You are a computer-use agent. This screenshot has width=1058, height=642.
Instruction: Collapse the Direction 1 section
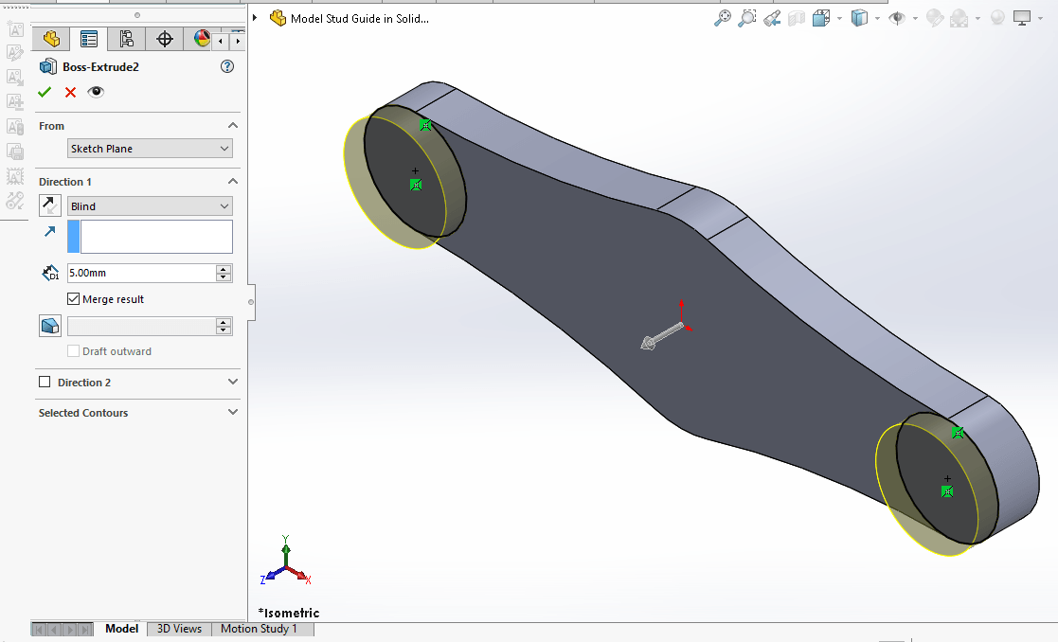(x=233, y=182)
